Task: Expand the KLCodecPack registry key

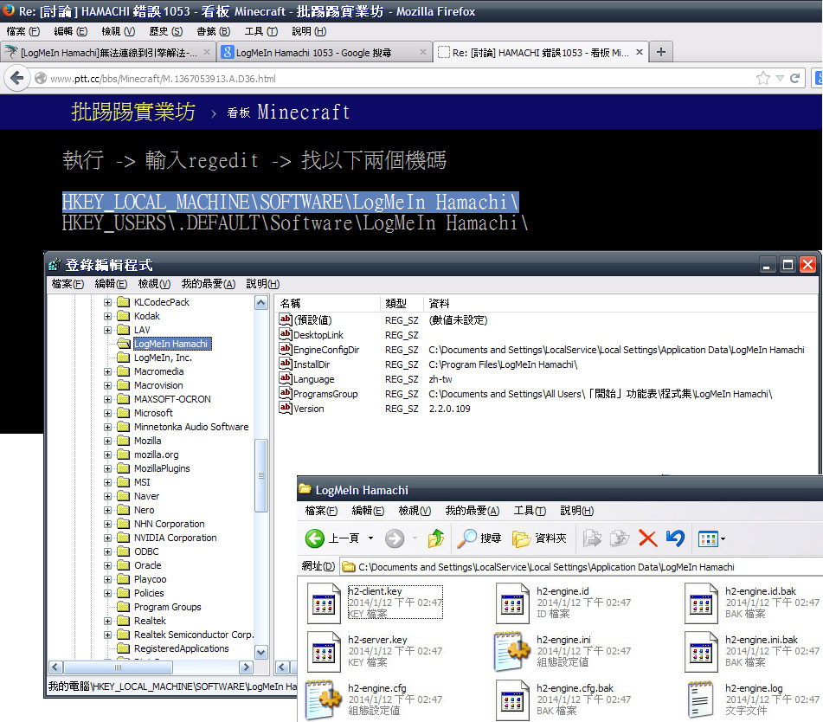Action: point(107,302)
